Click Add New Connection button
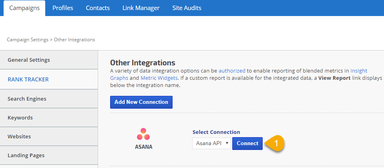The height and width of the screenshot is (168, 384). (x=141, y=102)
